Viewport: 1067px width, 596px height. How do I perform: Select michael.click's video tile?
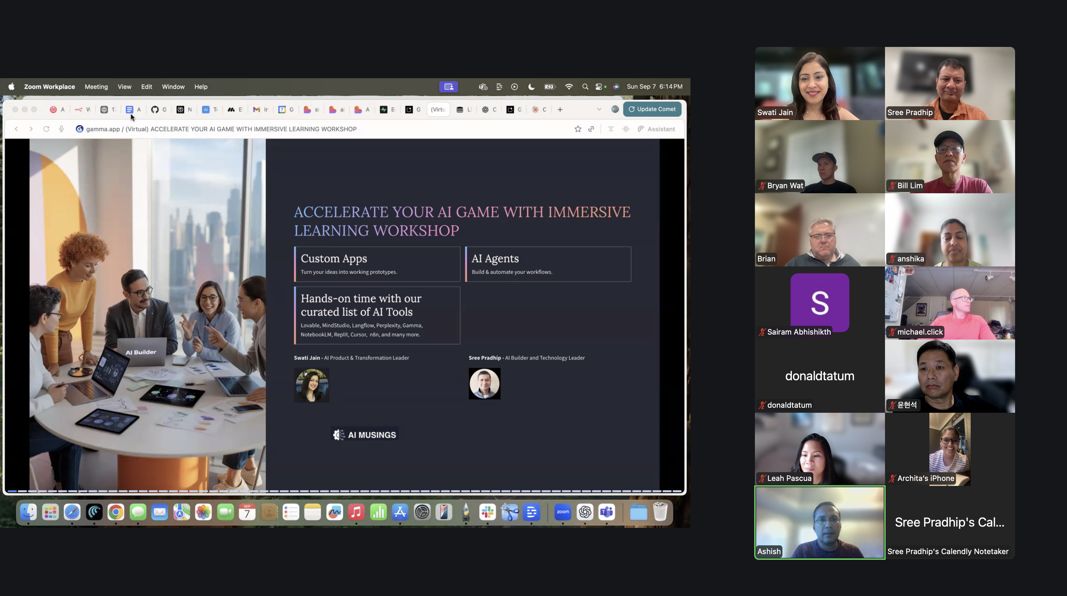(950, 303)
